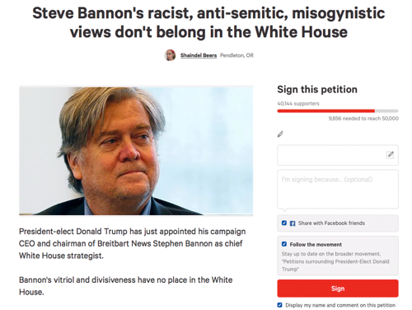Viewport: 412px width, 310px height.
Task: Click the supporters progress bar
Action: click(x=338, y=111)
